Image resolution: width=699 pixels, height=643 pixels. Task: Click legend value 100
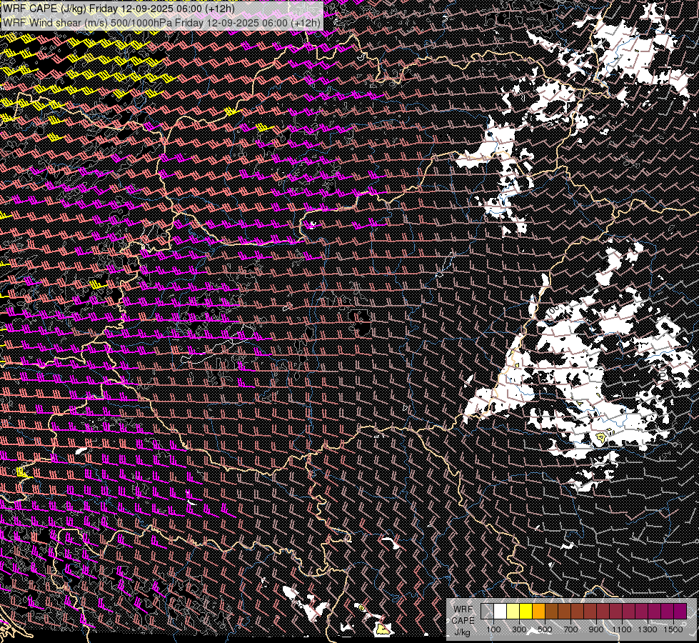(493, 629)
